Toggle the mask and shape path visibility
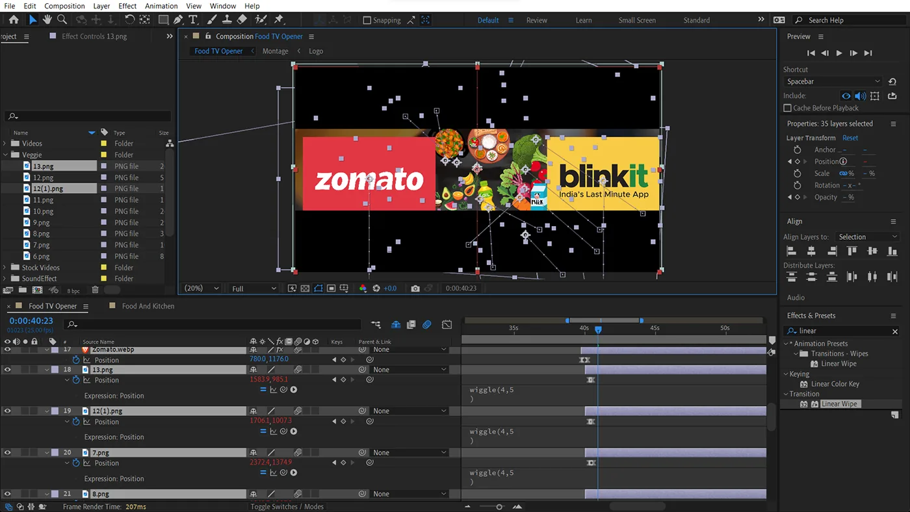This screenshot has height=512, width=910. coord(318,288)
